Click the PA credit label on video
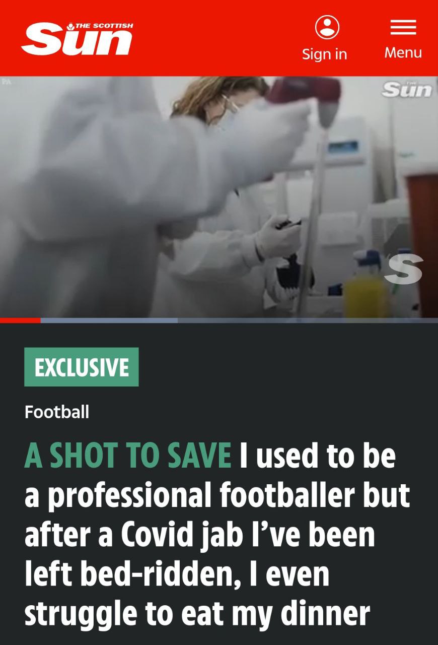 6,81
